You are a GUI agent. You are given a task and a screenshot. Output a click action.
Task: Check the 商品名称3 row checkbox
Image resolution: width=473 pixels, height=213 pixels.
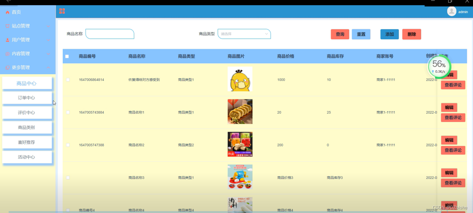pos(68,178)
